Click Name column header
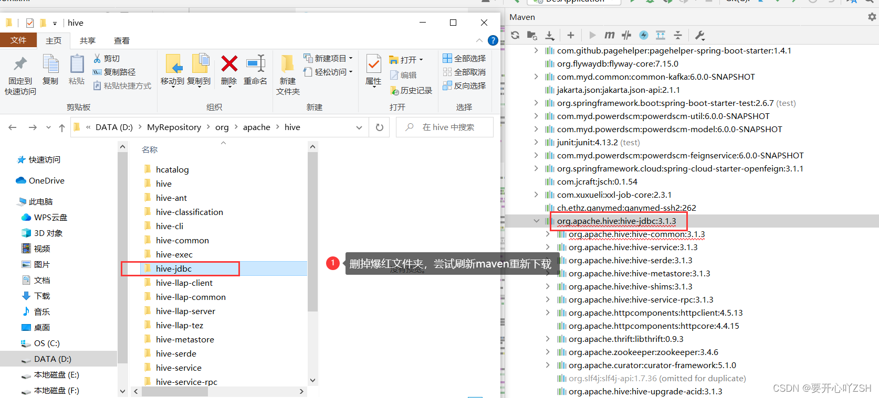Viewport: 879px width, 398px height. pos(150,149)
